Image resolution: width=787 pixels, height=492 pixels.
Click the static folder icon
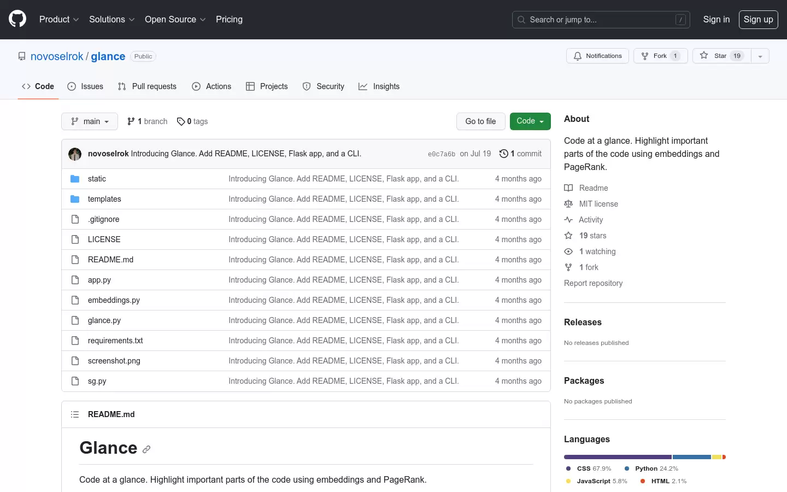[x=75, y=179]
